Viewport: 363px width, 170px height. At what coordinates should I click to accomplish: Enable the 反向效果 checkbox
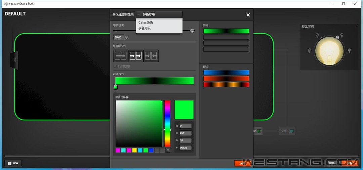coord(115,66)
